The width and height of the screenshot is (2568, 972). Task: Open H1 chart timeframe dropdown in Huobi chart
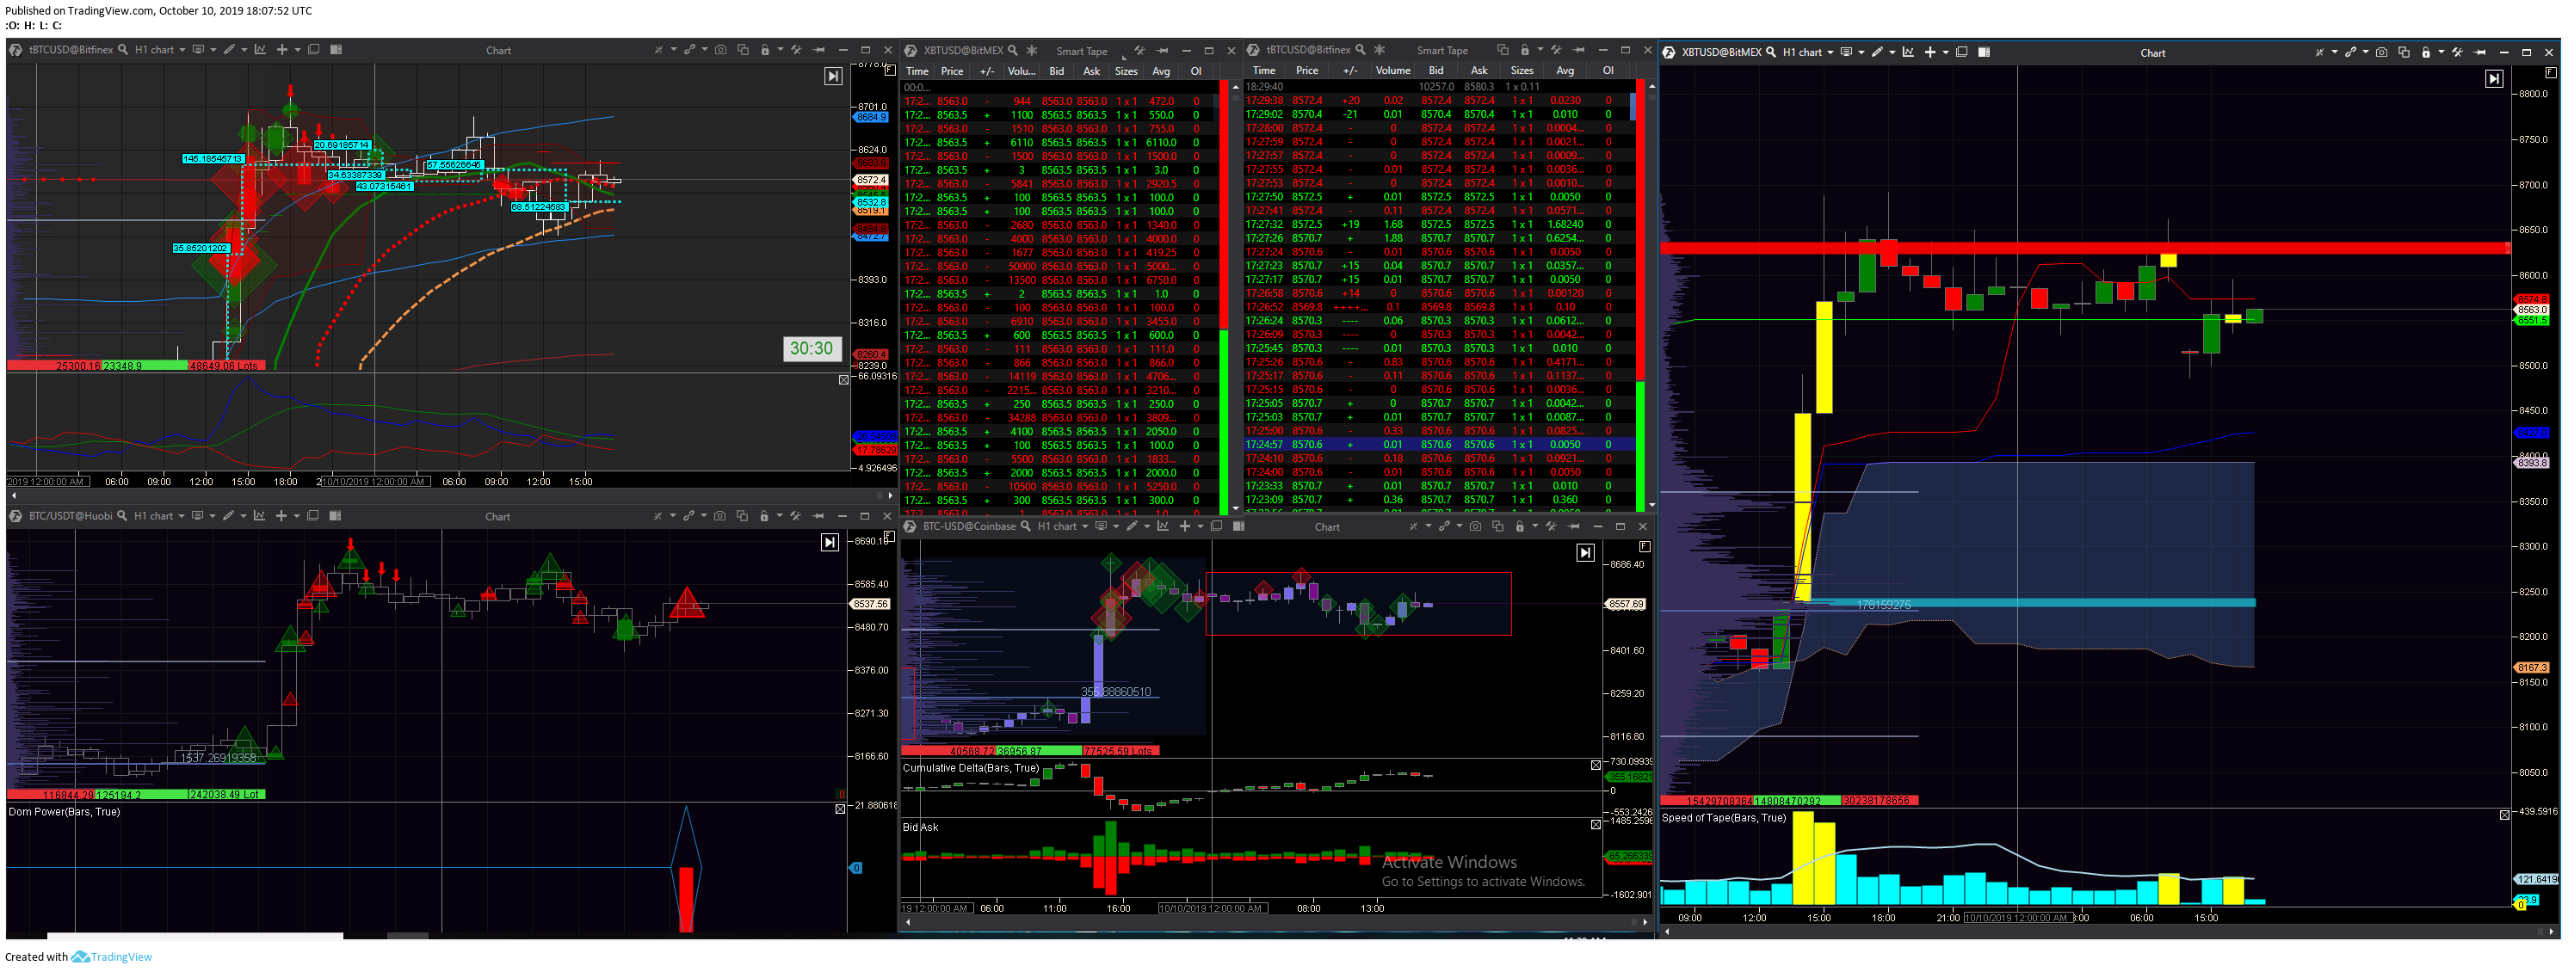[x=159, y=515]
